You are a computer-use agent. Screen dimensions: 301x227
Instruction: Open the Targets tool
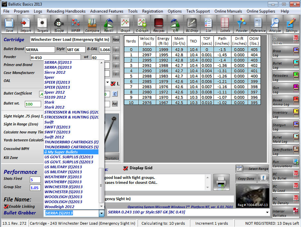pos(42,24)
